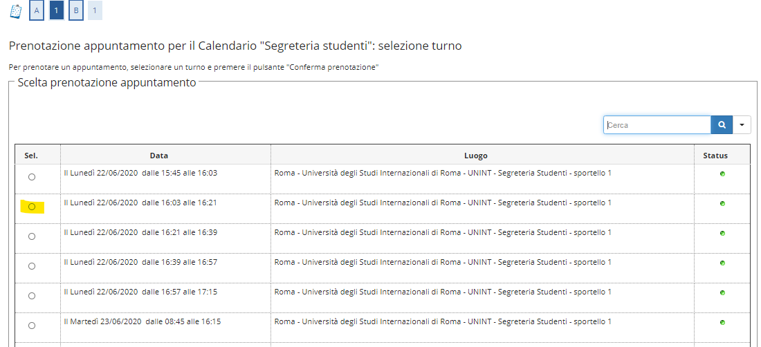Viewport: 761px width, 347px height.
Task: Click the Data column header
Action: point(158,156)
